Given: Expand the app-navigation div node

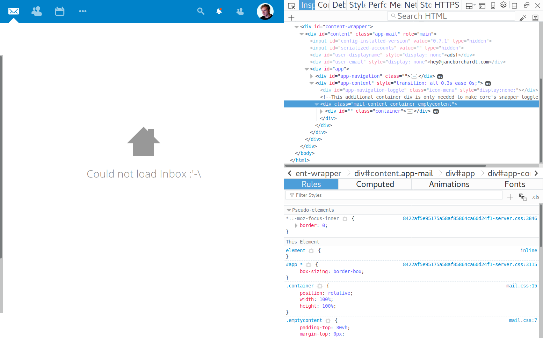Looking at the screenshot, I should pyautogui.click(x=312, y=76).
